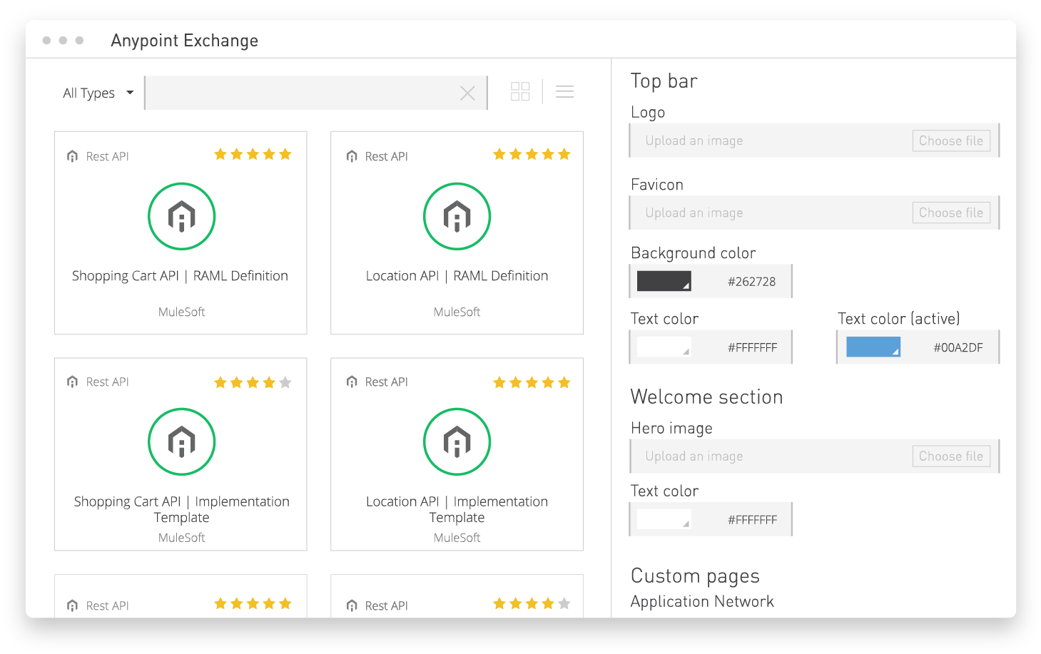Click the Location API RAML Definition circular logo
The height and width of the screenshot is (654, 1041).
tap(457, 216)
